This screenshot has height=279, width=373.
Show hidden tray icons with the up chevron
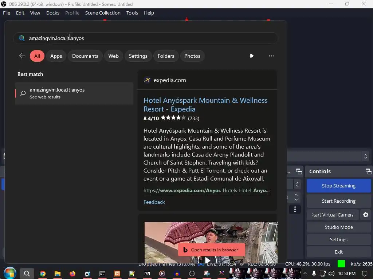[305, 274]
